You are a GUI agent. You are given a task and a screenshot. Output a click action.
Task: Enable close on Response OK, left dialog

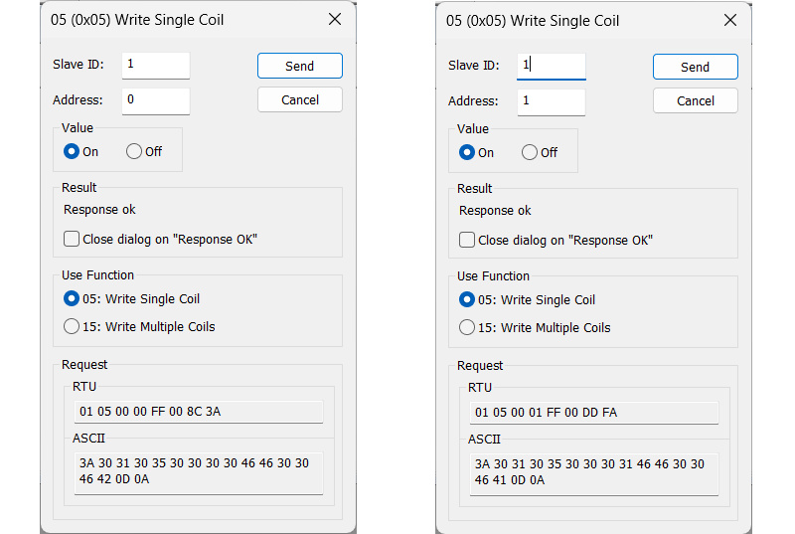click(72, 239)
